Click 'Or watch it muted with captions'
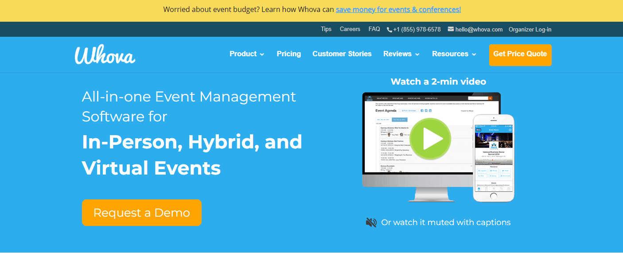 point(446,222)
